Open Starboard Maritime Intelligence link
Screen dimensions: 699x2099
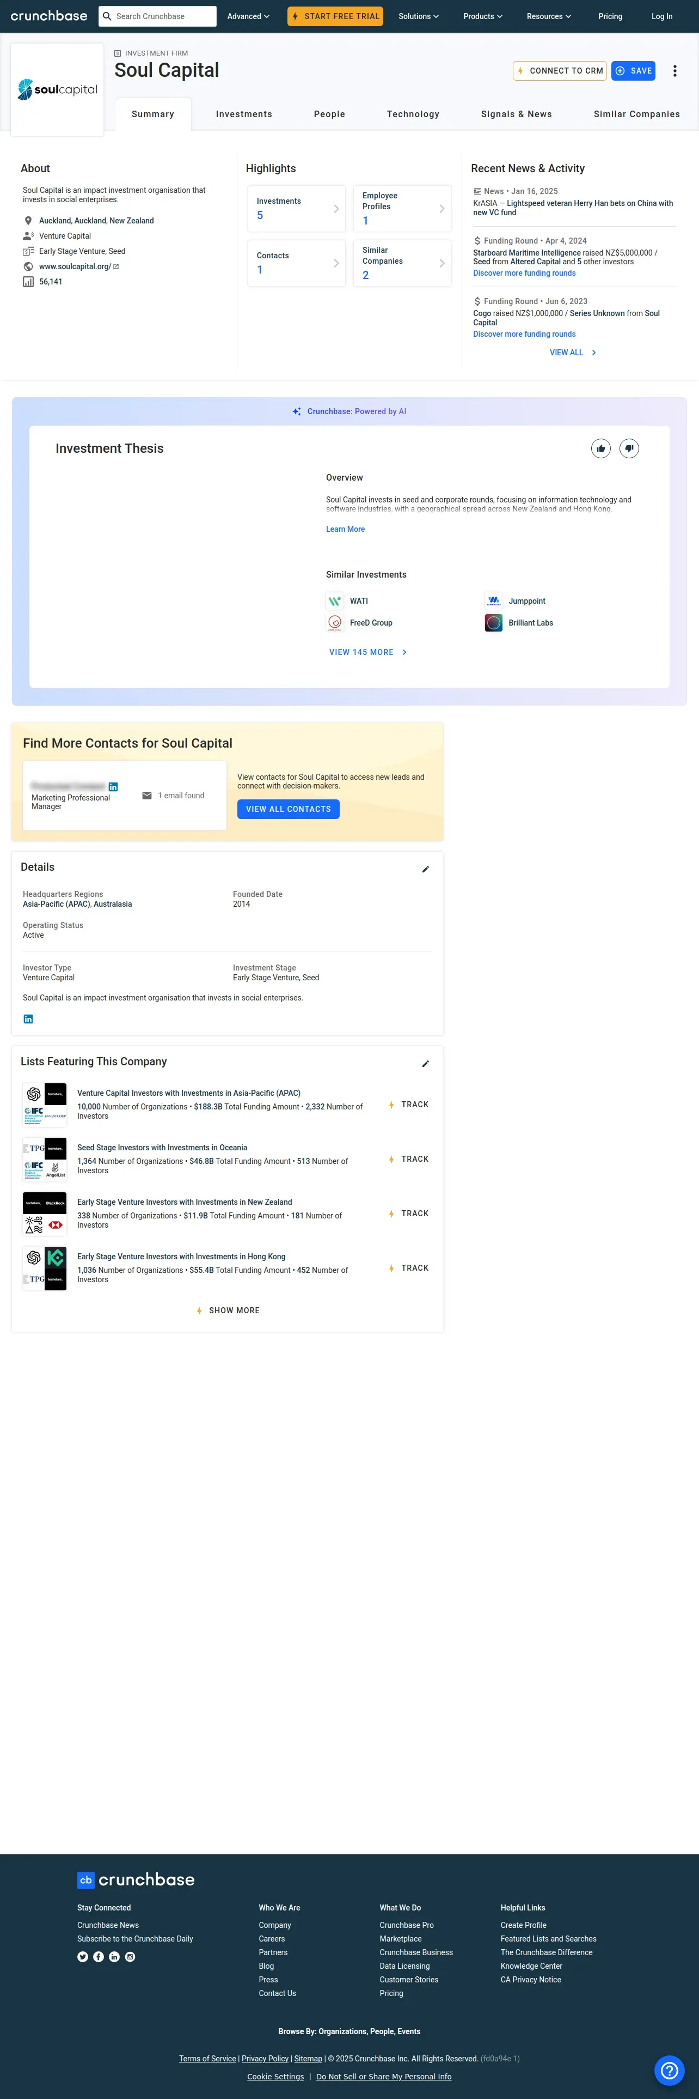[526, 253]
